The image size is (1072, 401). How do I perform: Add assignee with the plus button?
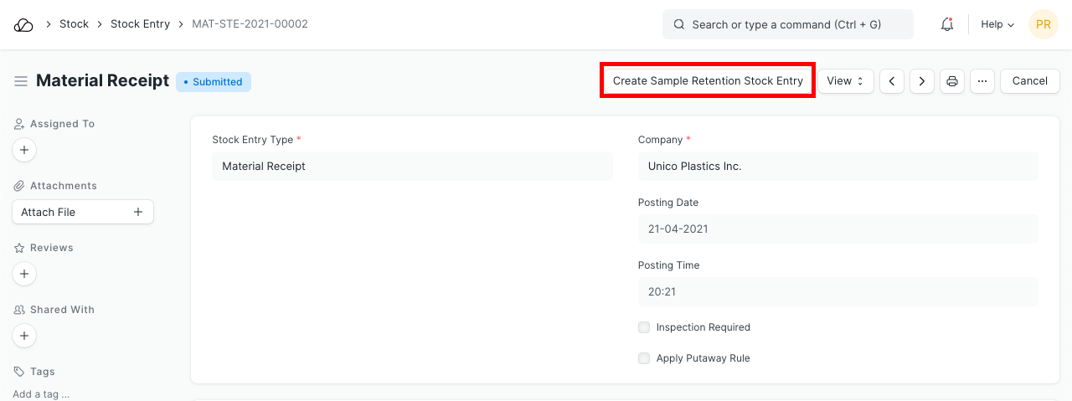[x=24, y=151]
